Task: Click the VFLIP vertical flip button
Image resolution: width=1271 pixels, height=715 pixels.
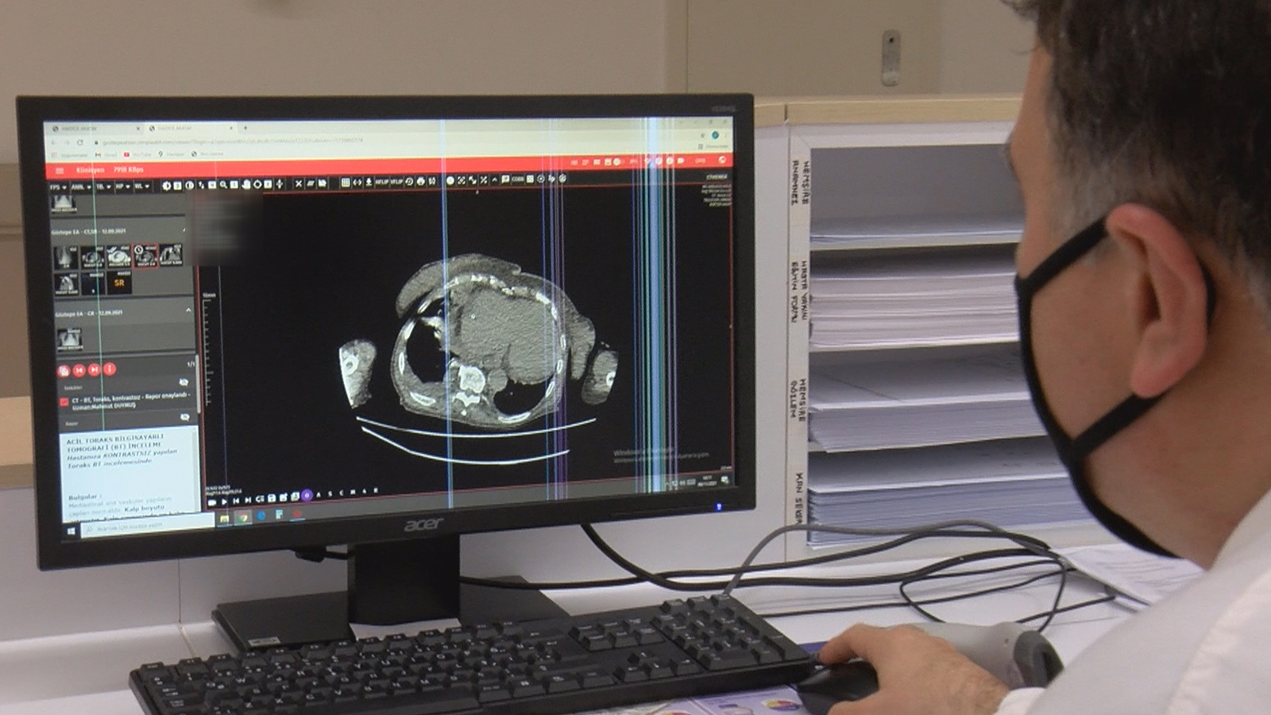Action: 396,182
